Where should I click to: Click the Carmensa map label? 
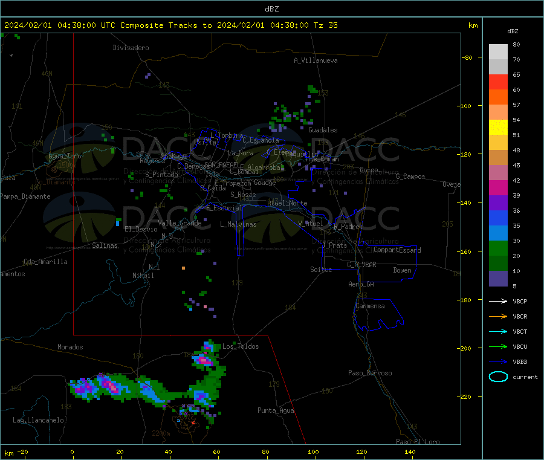(370, 306)
